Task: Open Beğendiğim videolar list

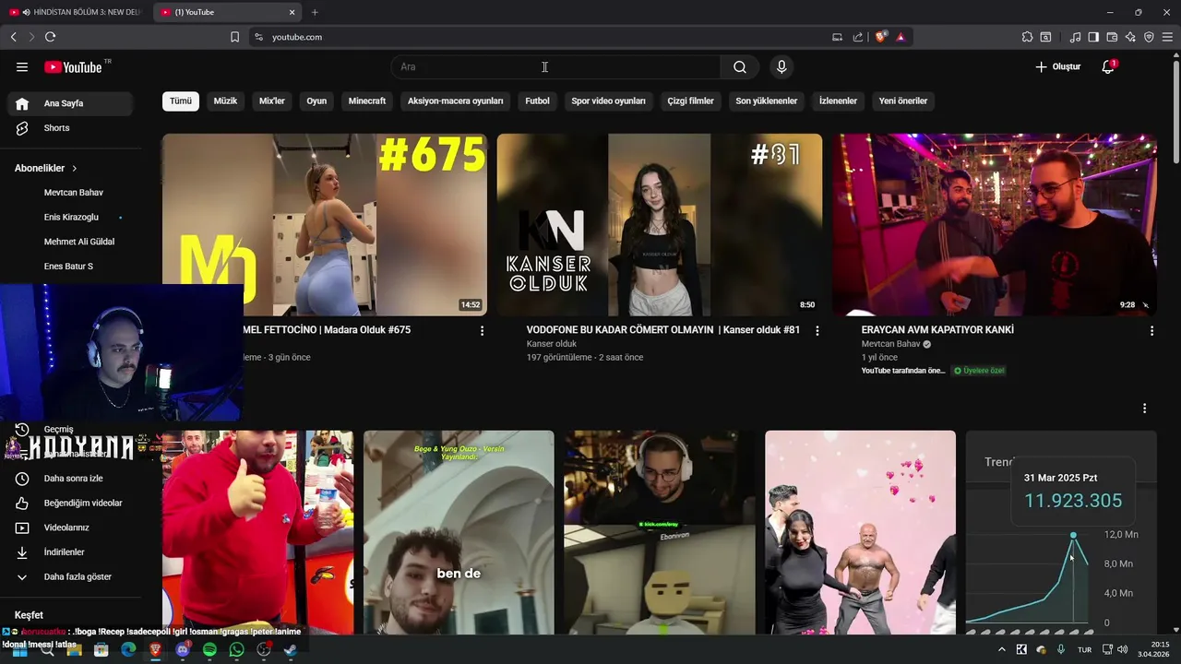Action: 83,503
